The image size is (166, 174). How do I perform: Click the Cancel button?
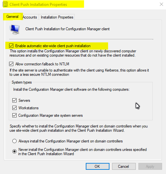tap(124, 166)
